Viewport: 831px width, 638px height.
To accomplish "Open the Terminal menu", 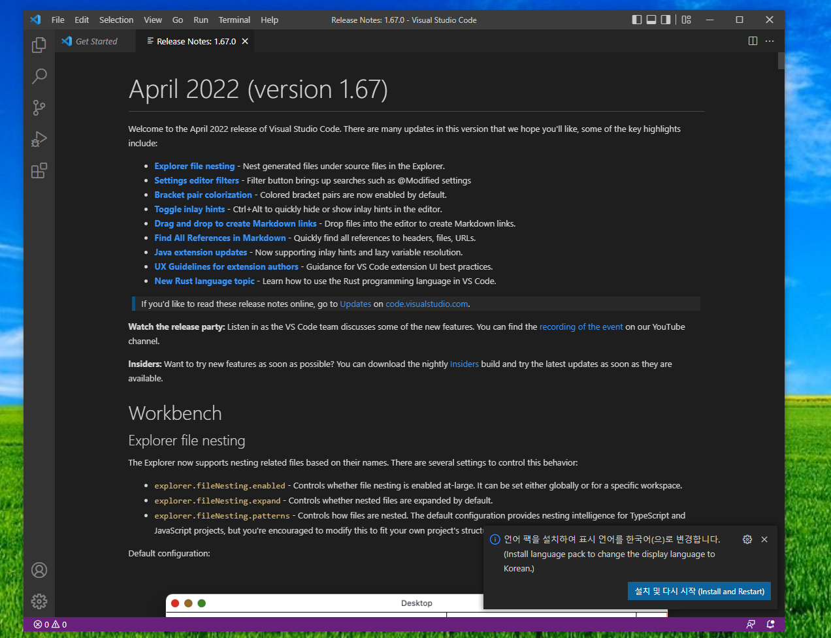I will 235,20.
